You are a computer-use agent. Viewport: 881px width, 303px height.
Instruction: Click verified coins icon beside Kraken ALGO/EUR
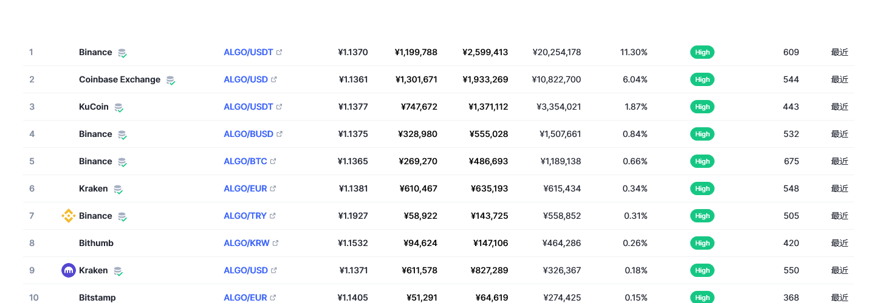tap(118, 189)
